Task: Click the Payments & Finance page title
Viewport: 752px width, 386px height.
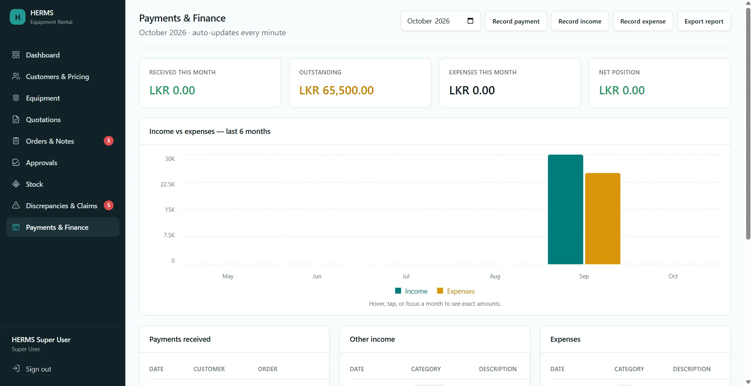Action: point(182,18)
